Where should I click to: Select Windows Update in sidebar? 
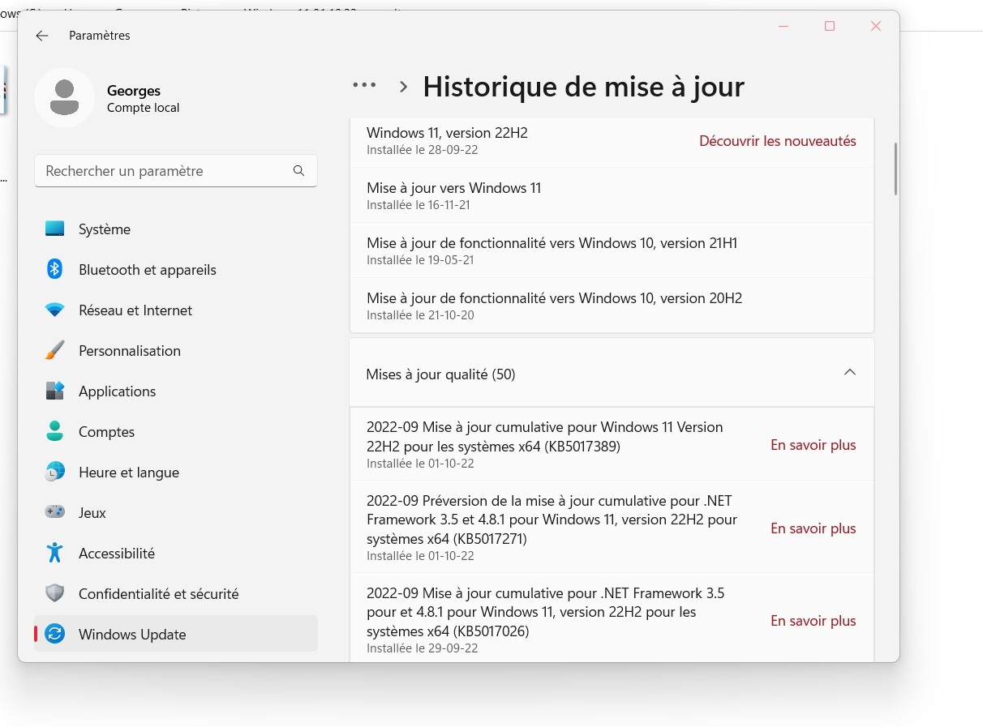click(x=176, y=635)
